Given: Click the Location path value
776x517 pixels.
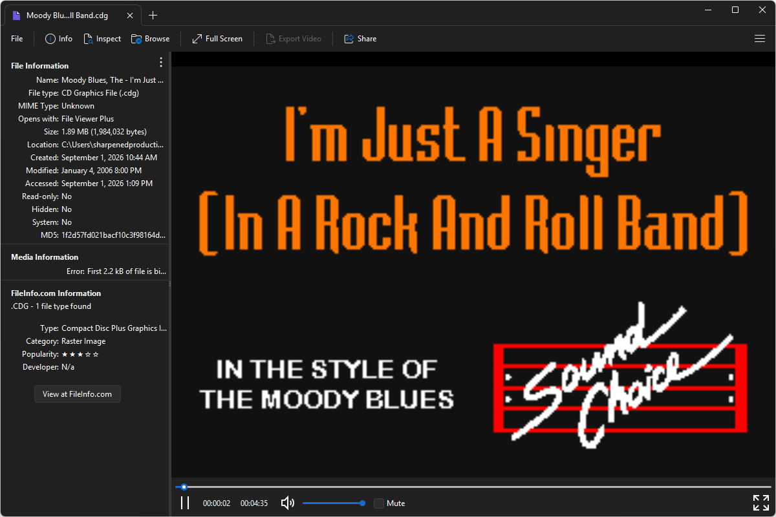Looking at the screenshot, I should tap(113, 145).
